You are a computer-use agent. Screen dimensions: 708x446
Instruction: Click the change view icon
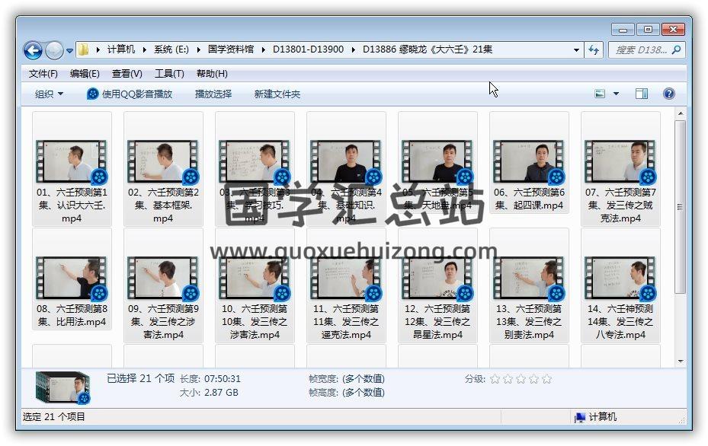(600, 94)
